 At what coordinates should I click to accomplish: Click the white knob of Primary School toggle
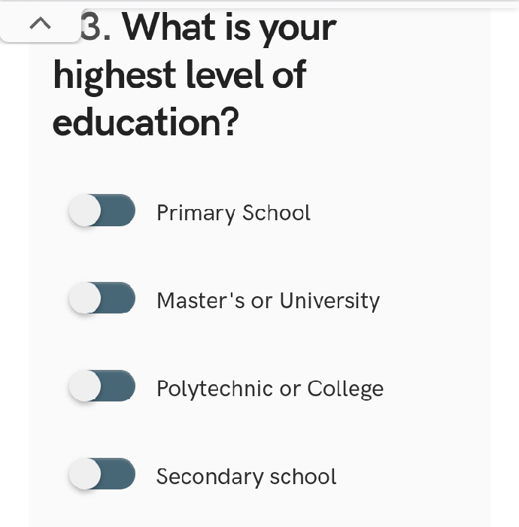tap(85, 210)
